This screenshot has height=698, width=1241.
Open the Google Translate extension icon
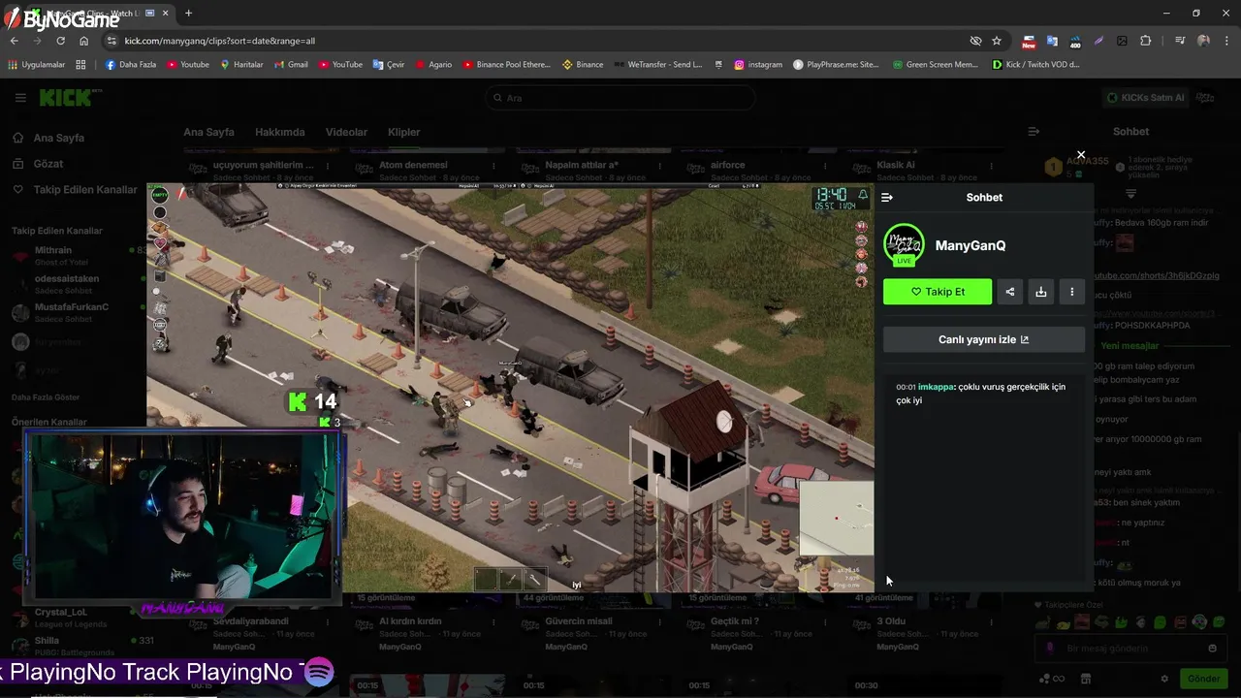[1052, 41]
